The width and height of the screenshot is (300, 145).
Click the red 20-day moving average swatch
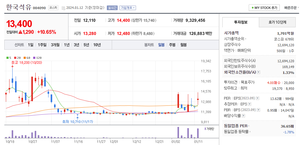coord(15,58)
